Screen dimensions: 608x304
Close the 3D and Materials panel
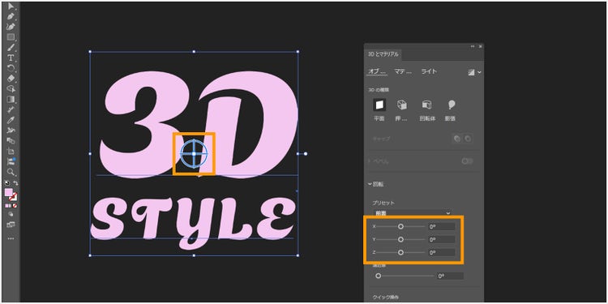[x=481, y=46]
